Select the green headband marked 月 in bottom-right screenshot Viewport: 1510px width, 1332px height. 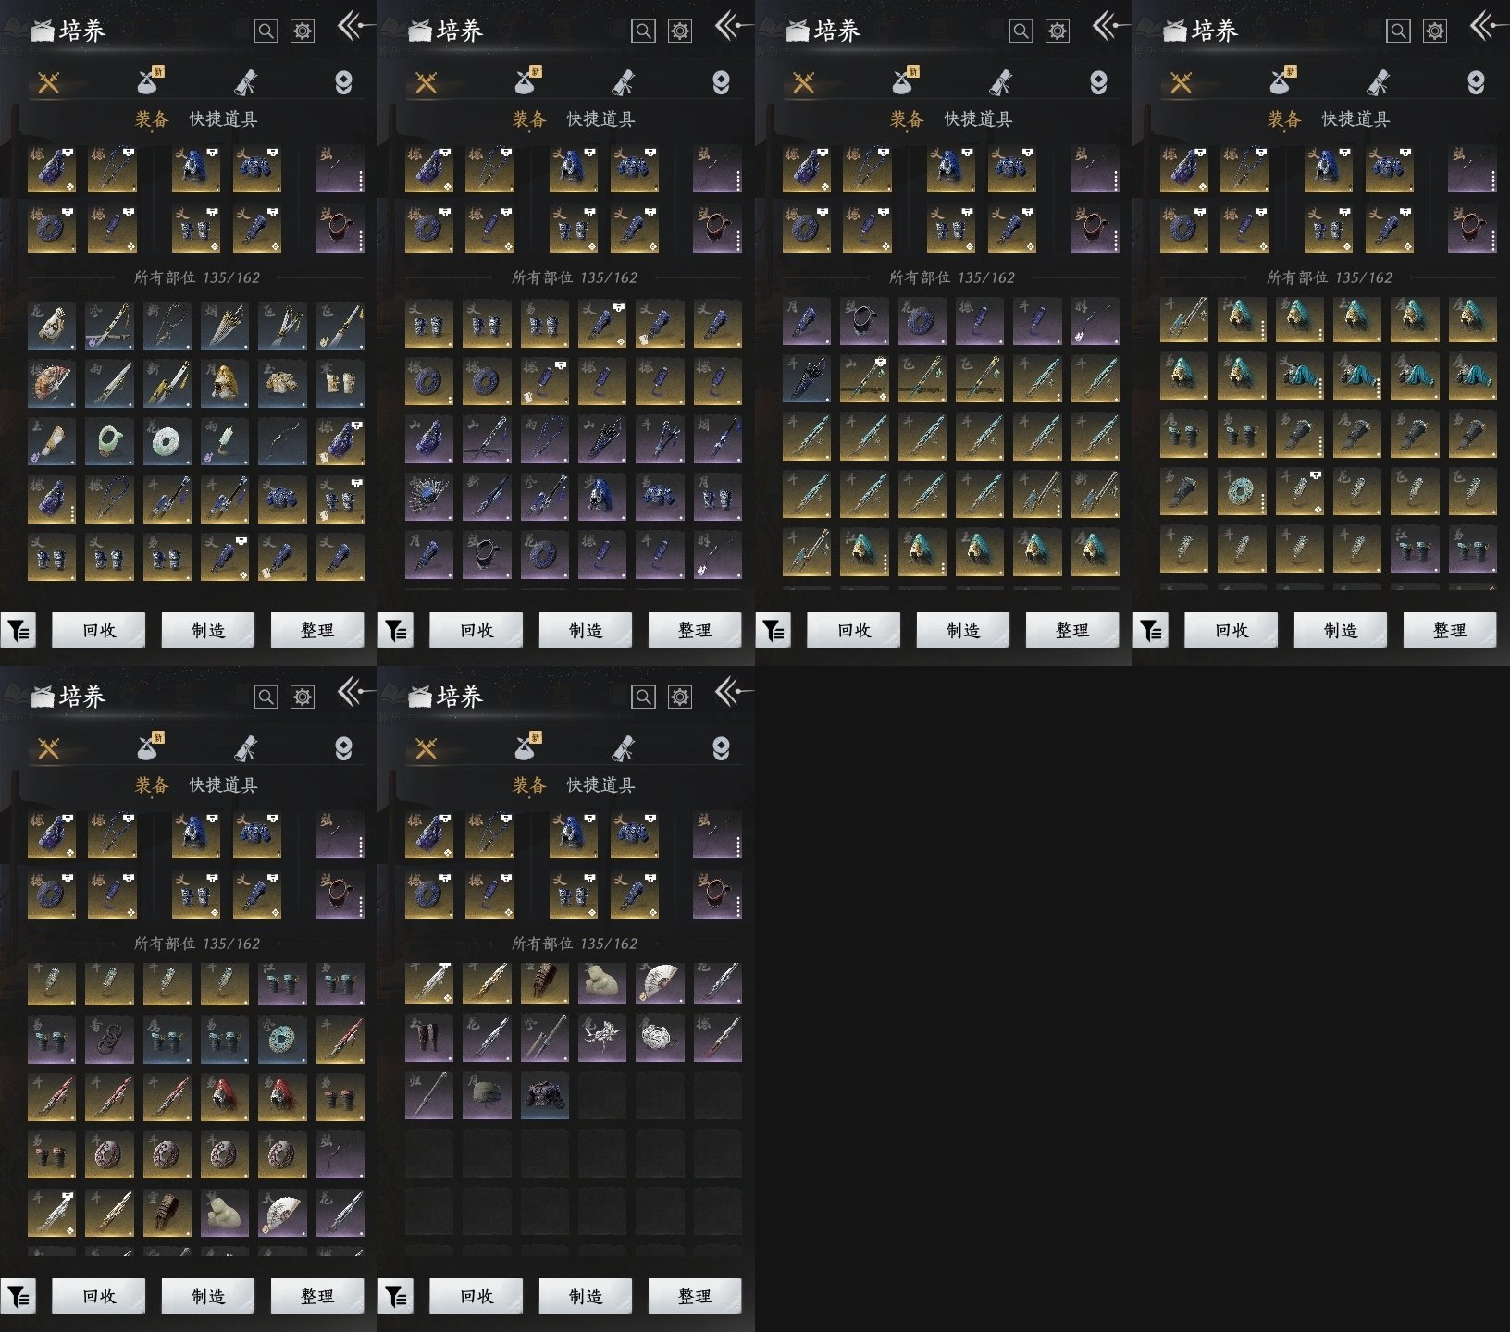487,1095
